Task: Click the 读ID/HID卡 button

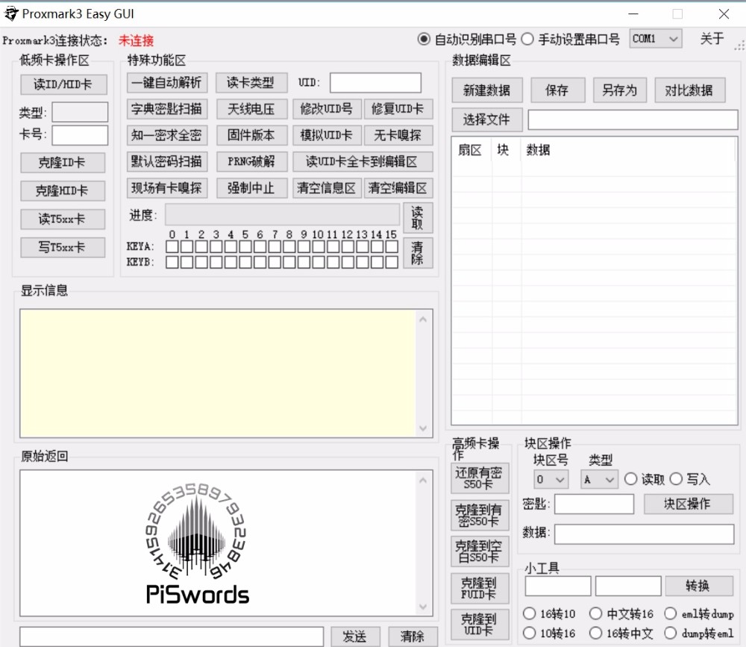Action: point(63,85)
